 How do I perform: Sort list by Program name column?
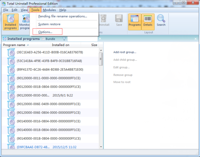(14, 45)
